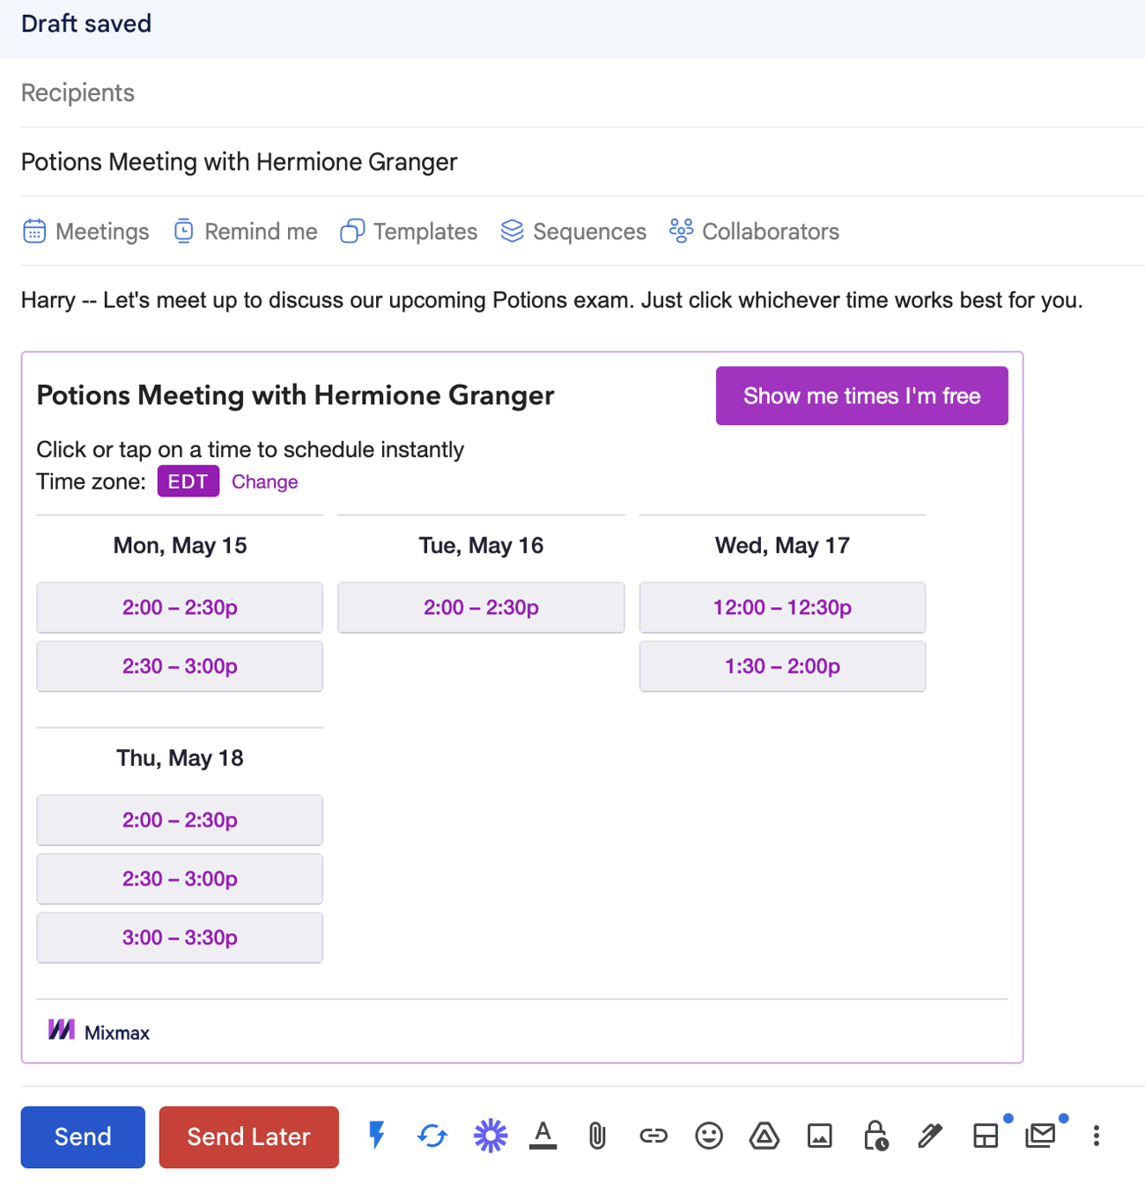The image size is (1145, 1184).
Task: Toggle the Mixmax compose panel icon
Action: coord(986,1136)
